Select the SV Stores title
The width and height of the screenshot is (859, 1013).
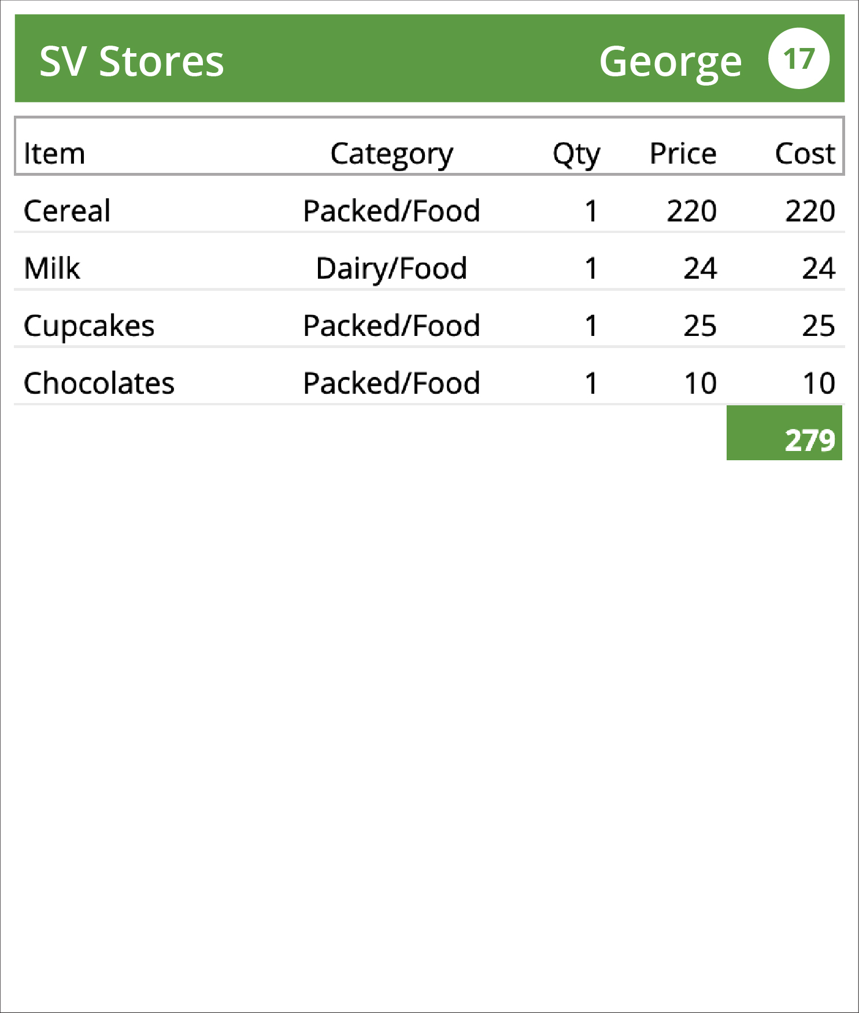(132, 61)
